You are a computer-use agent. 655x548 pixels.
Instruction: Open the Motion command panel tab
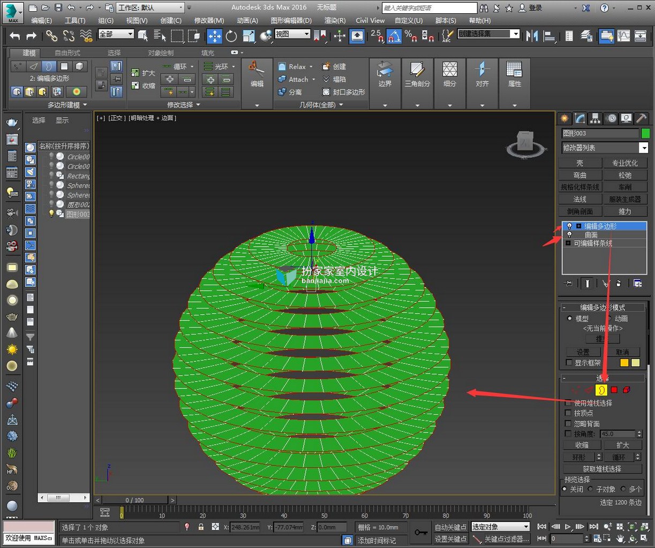[611, 118]
